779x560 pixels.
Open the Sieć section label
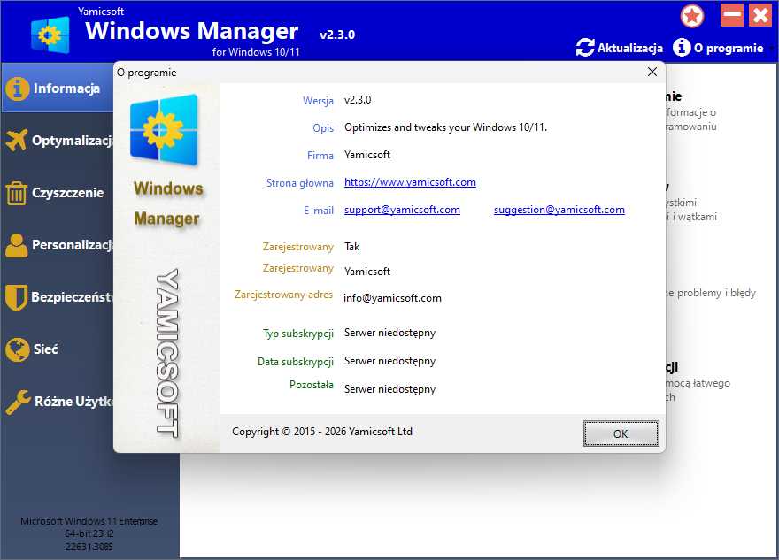pyautogui.click(x=46, y=349)
